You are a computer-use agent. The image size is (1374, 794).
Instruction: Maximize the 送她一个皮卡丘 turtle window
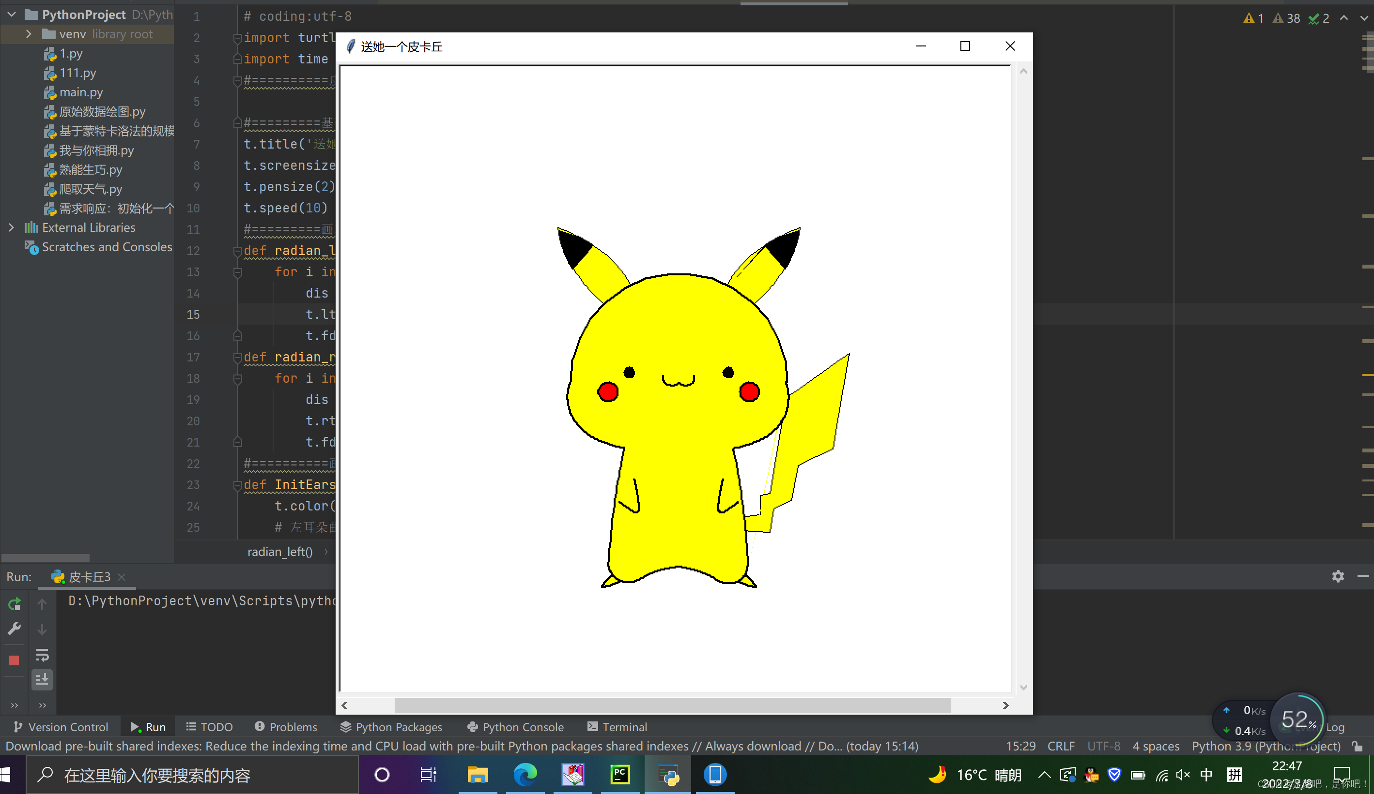(x=965, y=46)
